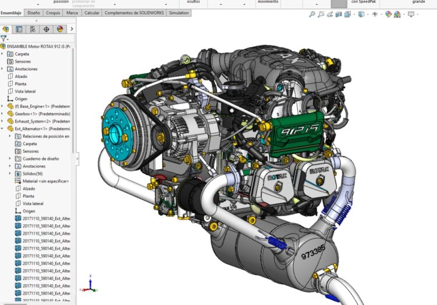The image size is (437, 305).
Task: Click Edit Appearance color sphere icon
Action: 388,14
